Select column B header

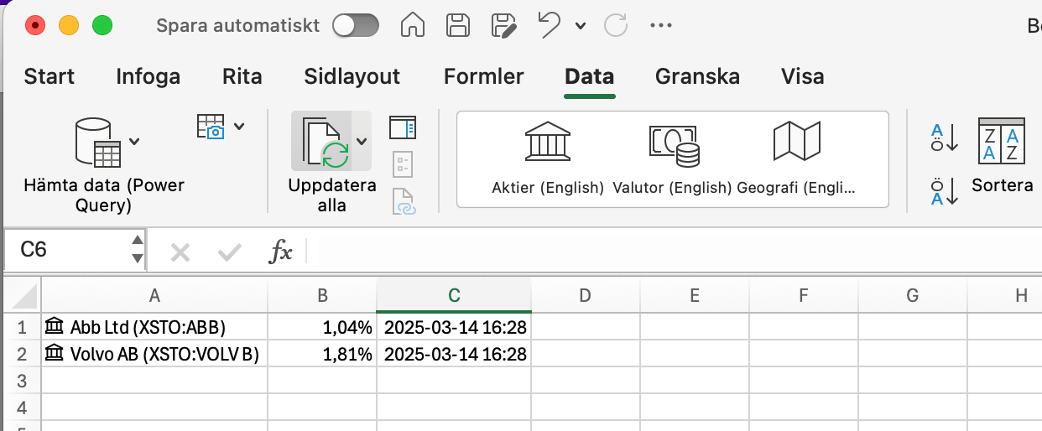(322, 294)
